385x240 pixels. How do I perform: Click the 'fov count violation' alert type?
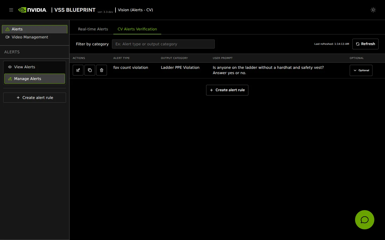(x=131, y=67)
